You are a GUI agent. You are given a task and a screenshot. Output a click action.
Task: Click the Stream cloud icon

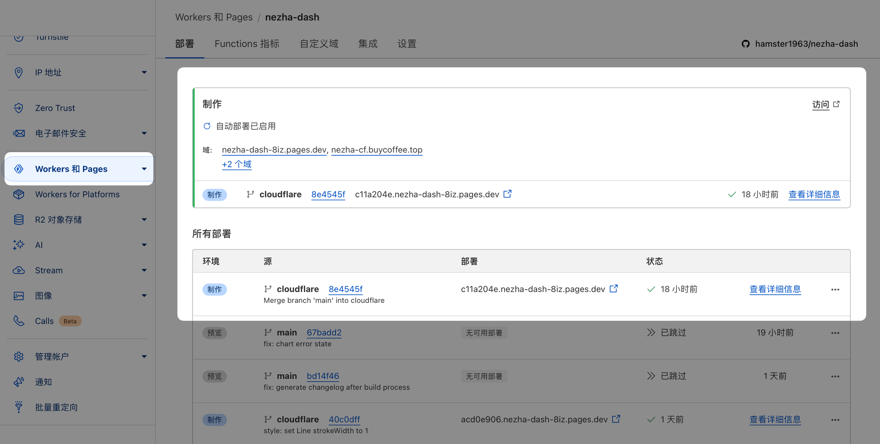[18, 270]
